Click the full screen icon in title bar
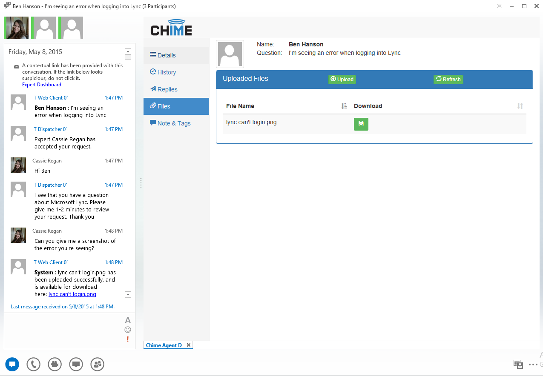The image size is (543, 376). (x=500, y=6)
